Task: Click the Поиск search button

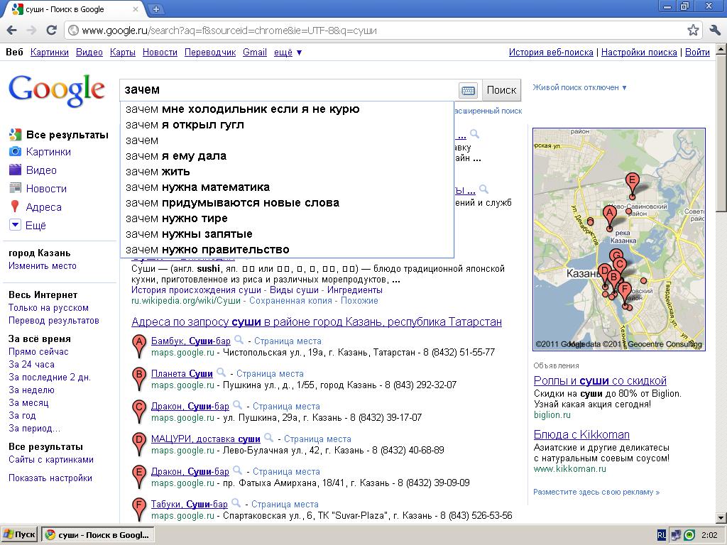Action: [x=501, y=90]
